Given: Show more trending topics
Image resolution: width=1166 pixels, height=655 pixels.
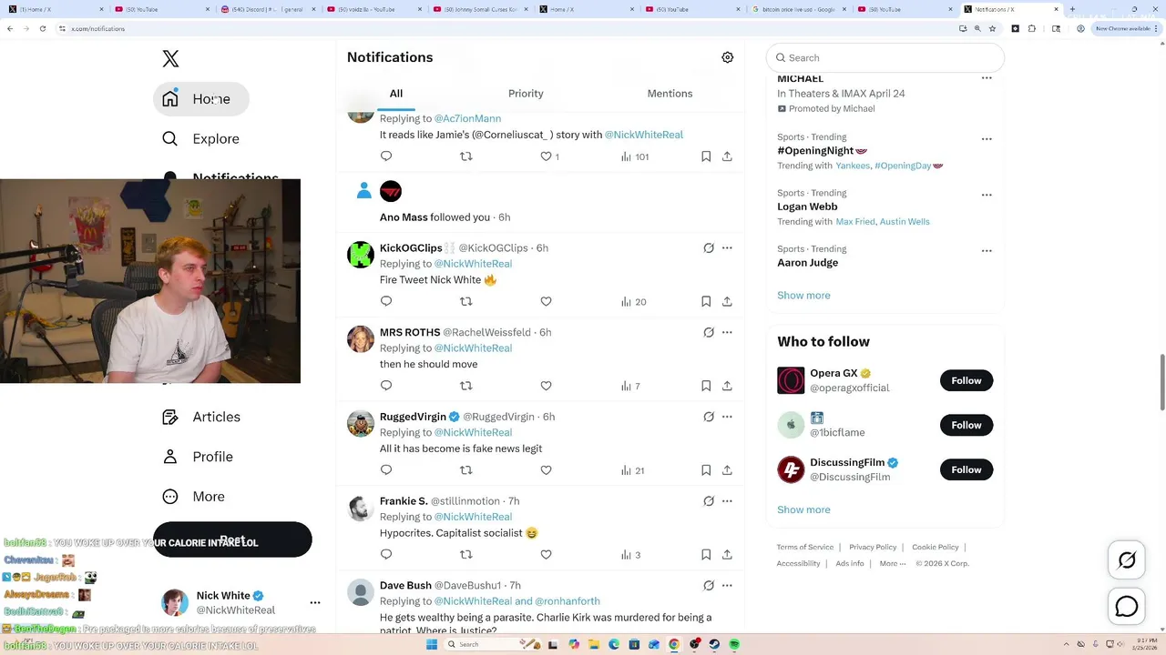Looking at the screenshot, I should [803, 296].
